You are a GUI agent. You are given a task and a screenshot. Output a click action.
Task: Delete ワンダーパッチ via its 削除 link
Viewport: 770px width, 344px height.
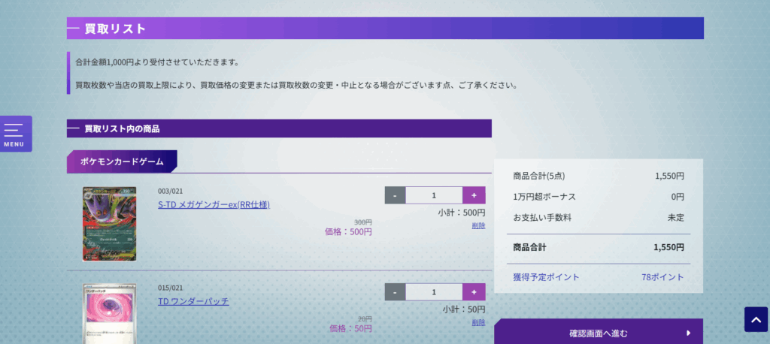pyautogui.click(x=478, y=322)
